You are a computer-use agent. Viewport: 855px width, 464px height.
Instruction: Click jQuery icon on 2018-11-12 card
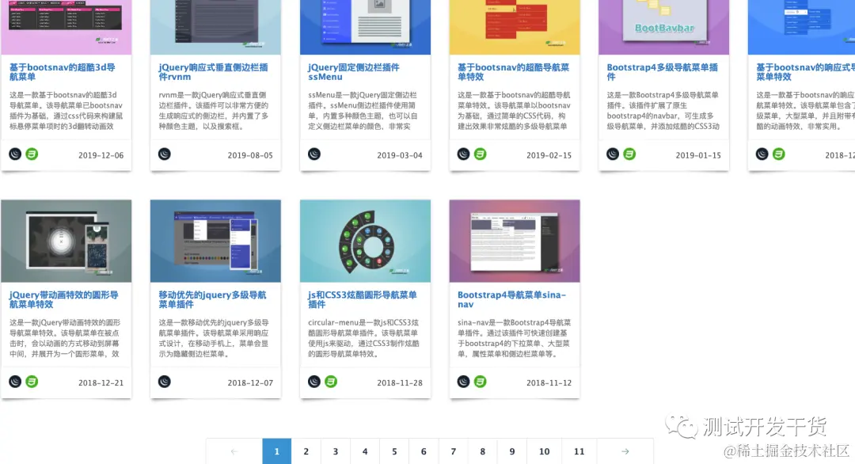pyautogui.click(x=463, y=382)
